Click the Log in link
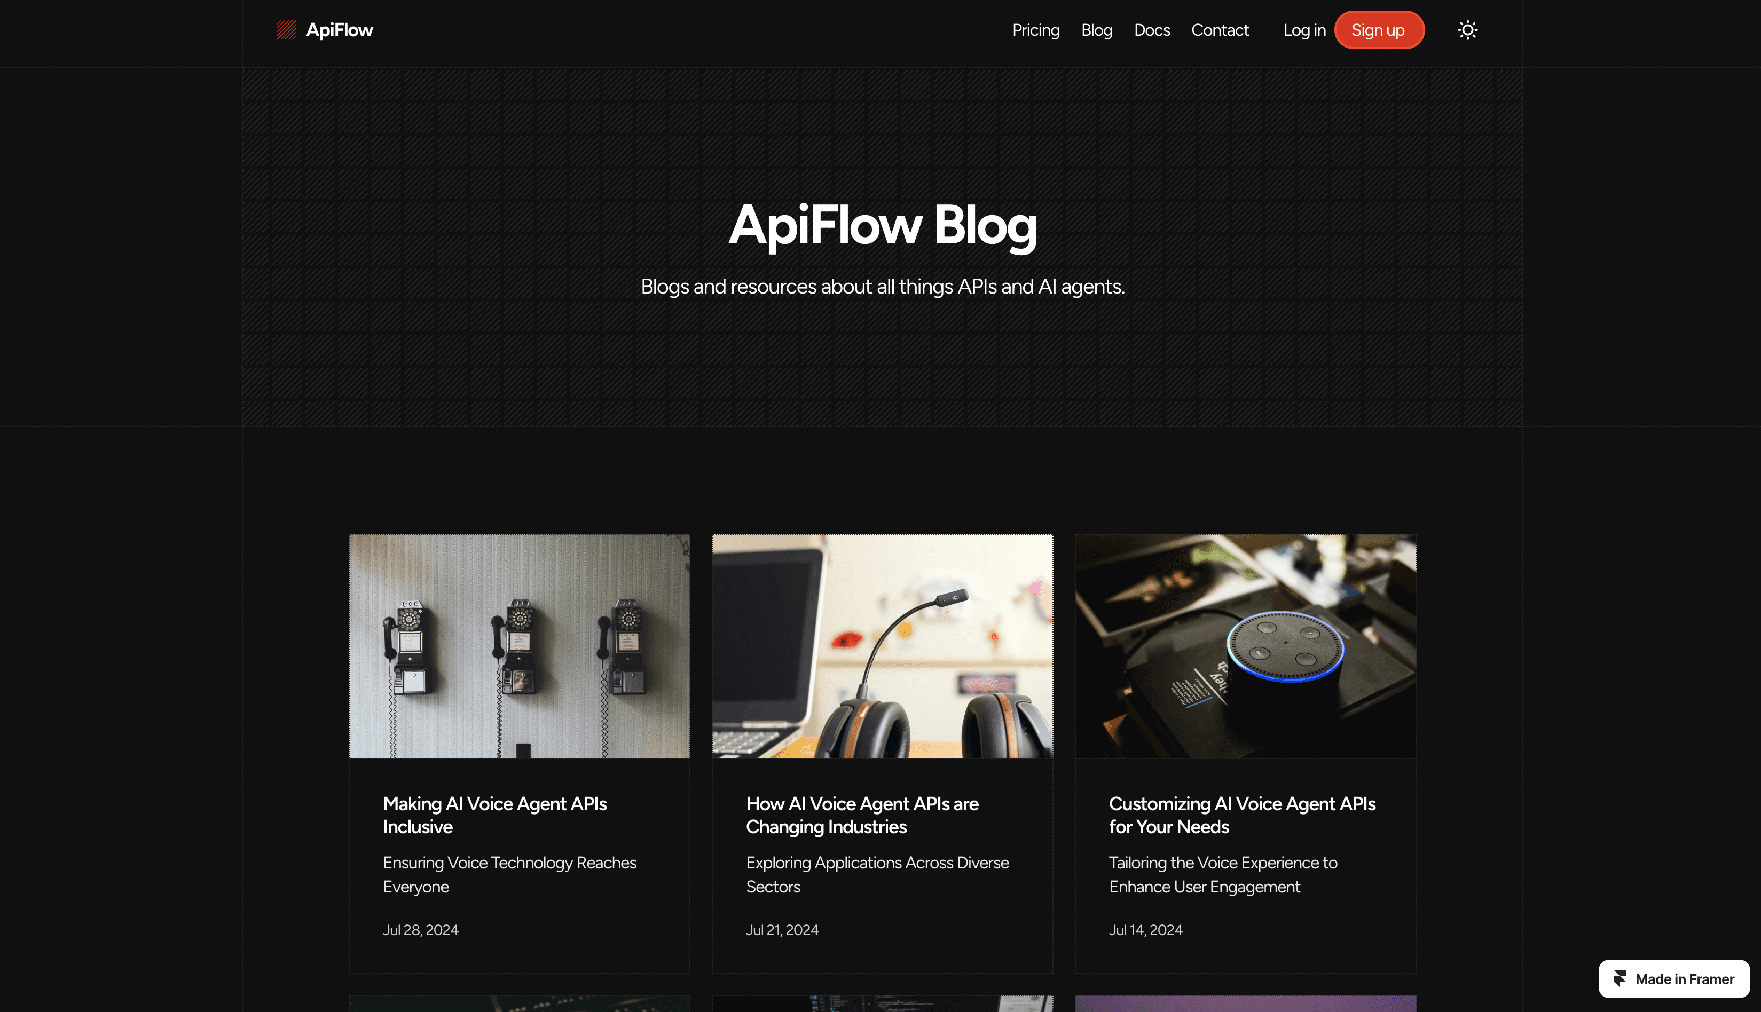Viewport: 1761px width, 1012px height. pos(1303,30)
